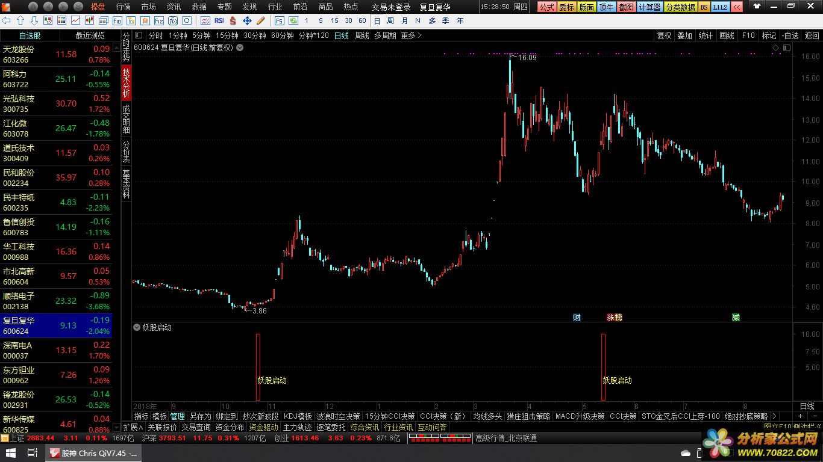The width and height of the screenshot is (823, 462).
Task: Apply the MACD升级决策 indicator
Action: [580, 416]
